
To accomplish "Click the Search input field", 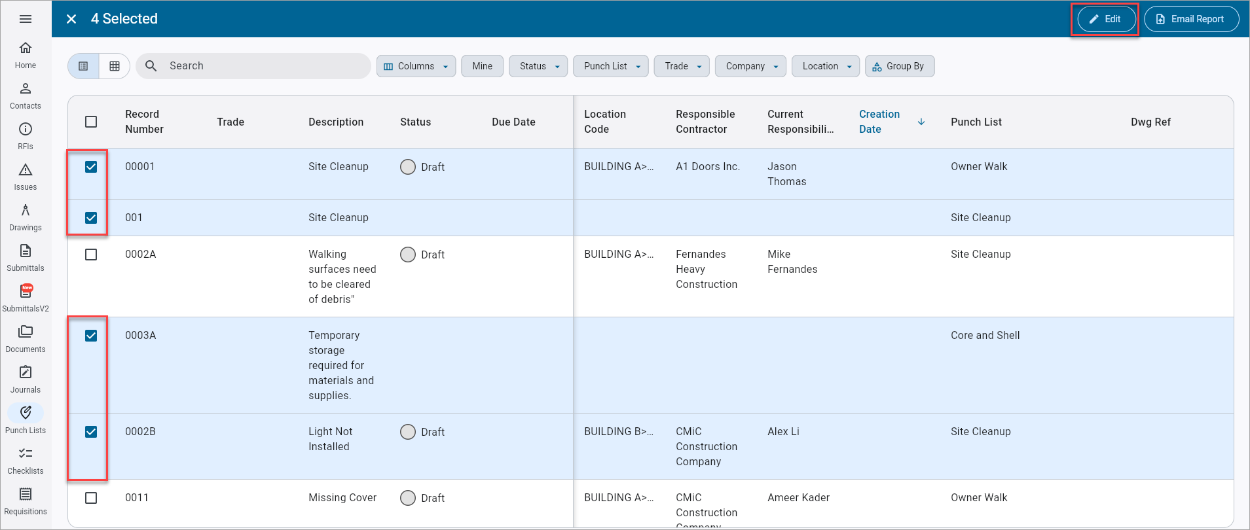I will click(x=253, y=66).
